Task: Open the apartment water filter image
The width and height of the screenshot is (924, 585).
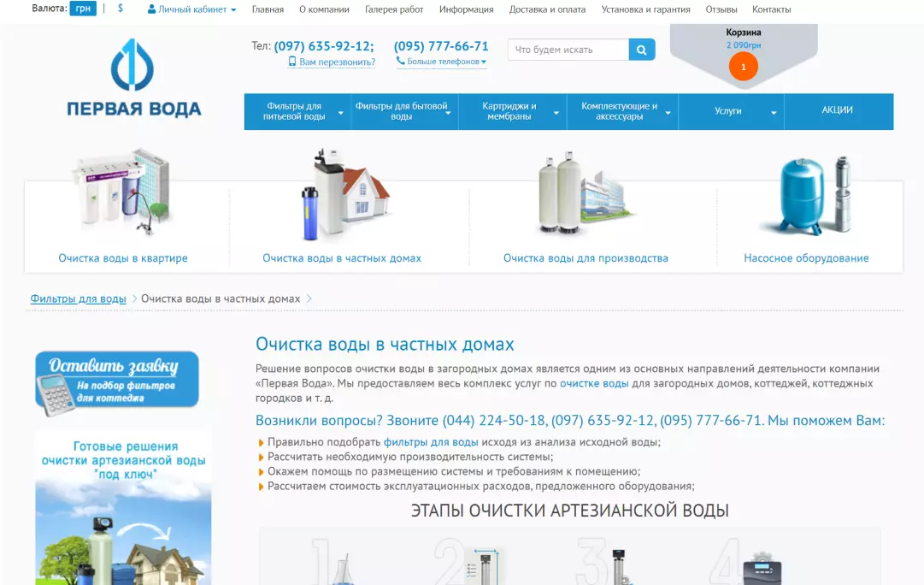Action: pos(123,193)
